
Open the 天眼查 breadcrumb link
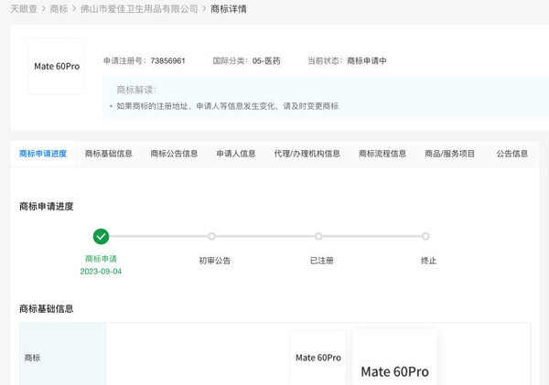pyautogui.click(x=24, y=9)
